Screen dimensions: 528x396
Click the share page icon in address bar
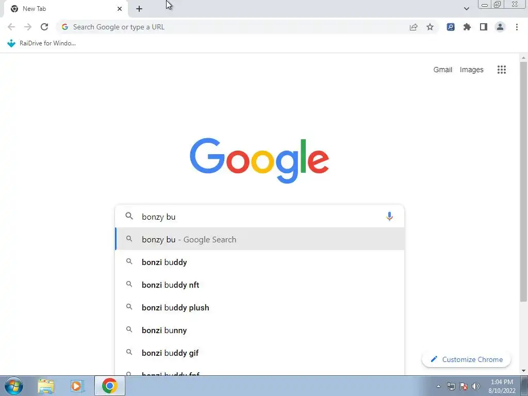click(414, 27)
